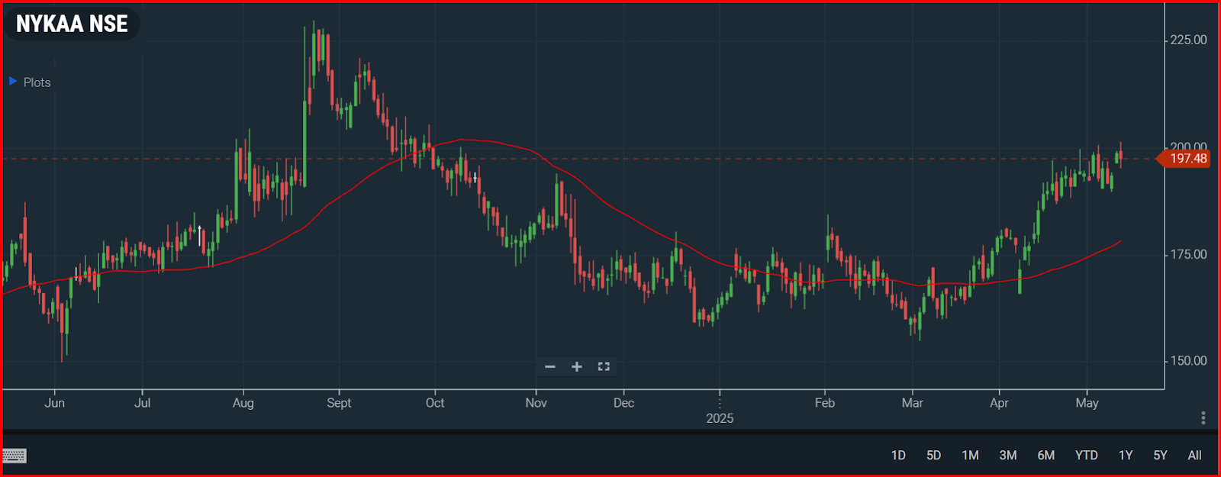The width and height of the screenshot is (1221, 477).
Task: Switch to the 1M time range
Action: click(x=970, y=456)
